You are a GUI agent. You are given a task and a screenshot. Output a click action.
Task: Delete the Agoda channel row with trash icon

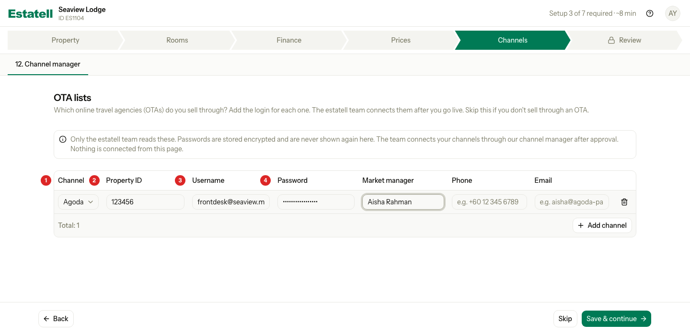point(624,202)
